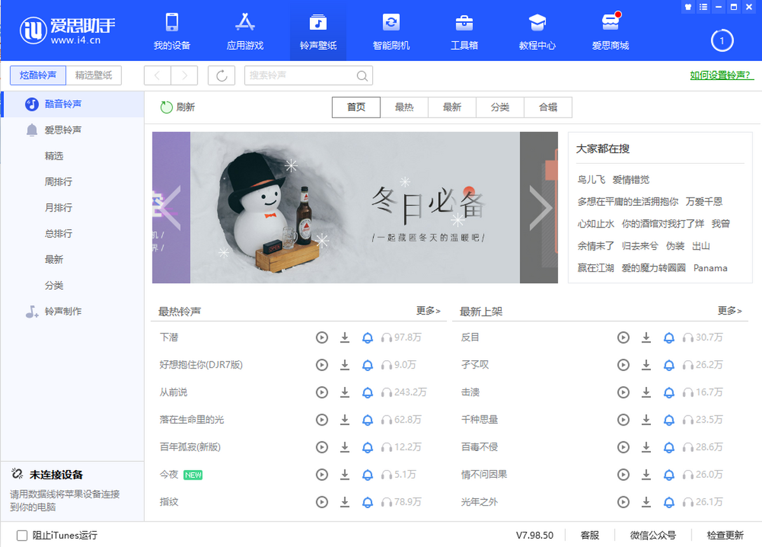Select 炫酷铃声 toggle button

pyautogui.click(x=38, y=75)
